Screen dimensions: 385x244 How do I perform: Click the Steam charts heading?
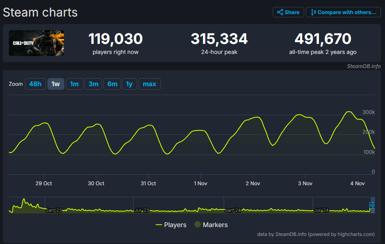click(x=40, y=12)
